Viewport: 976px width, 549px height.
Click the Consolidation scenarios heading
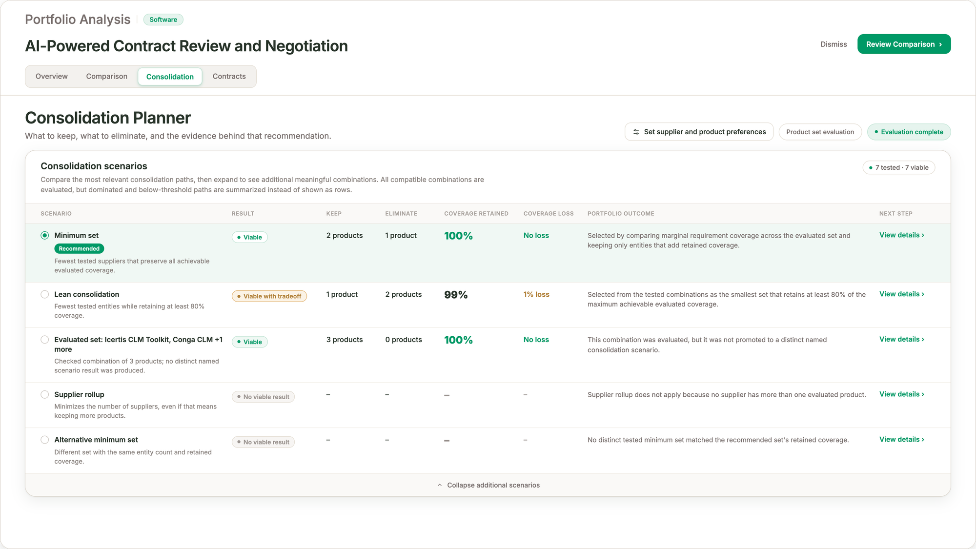click(94, 166)
